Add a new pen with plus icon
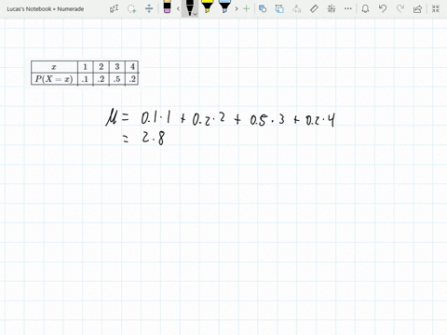Viewport: 447px width, 335px height. coord(246,8)
